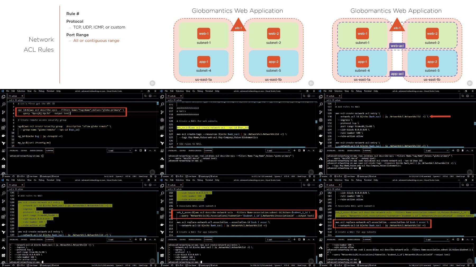Select the Globomantics slide without web-acl label
This screenshot has height=267, width=476.
[x=238, y=44]
